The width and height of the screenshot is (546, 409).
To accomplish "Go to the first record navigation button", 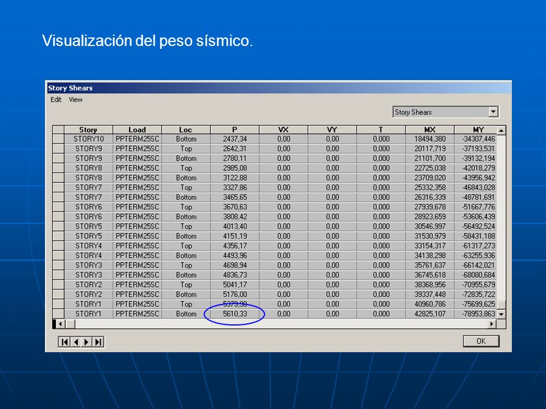I will click(x=65, y=342).
